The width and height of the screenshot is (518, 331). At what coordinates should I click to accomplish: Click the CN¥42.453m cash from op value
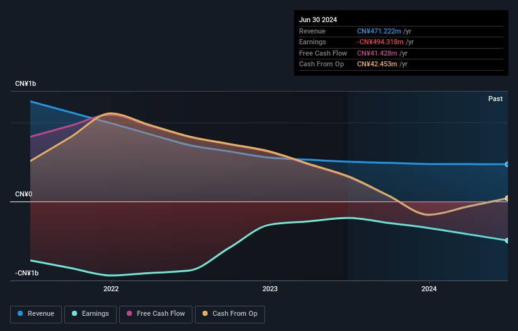[x=377, y=64]
